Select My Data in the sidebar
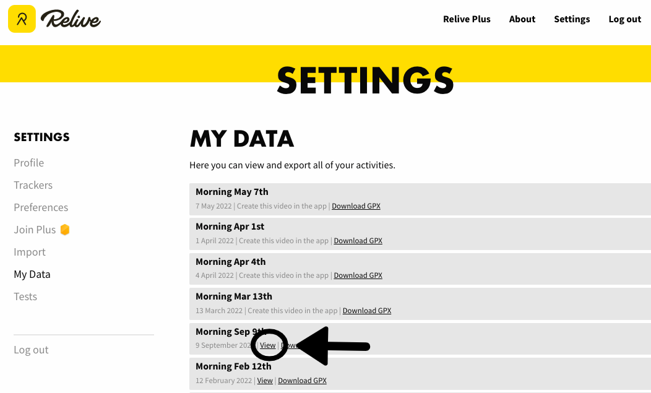The height and width of the screenshot is (393, 651). 32,274
